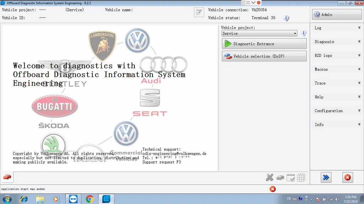Open the Vehicle project Service dropdown
Image resolution: width=364 pixels, height=204 pixels.
[x=259, y=34]
